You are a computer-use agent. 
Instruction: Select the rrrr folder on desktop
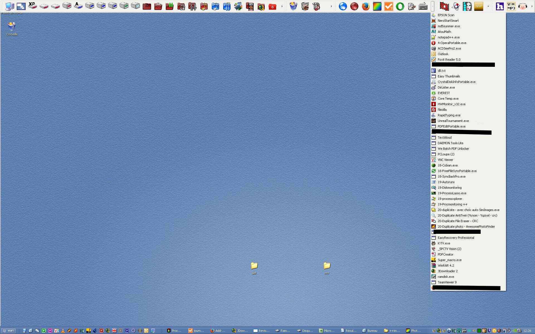point(327,268)
